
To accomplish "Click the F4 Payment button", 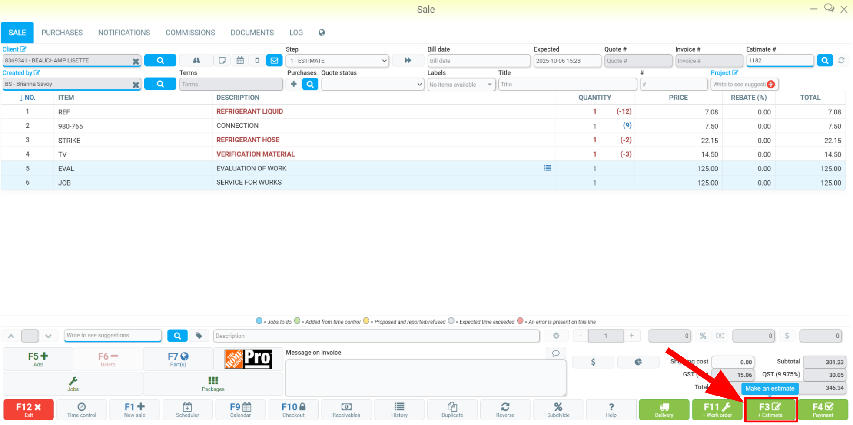I will [x=823, y=409].
